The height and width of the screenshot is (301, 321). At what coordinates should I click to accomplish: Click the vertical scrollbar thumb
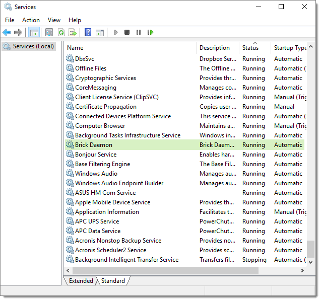(x=310, y=249)
